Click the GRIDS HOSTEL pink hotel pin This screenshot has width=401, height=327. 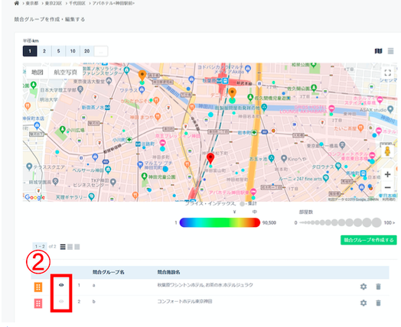pyautogui.click(x=331, y=108)
